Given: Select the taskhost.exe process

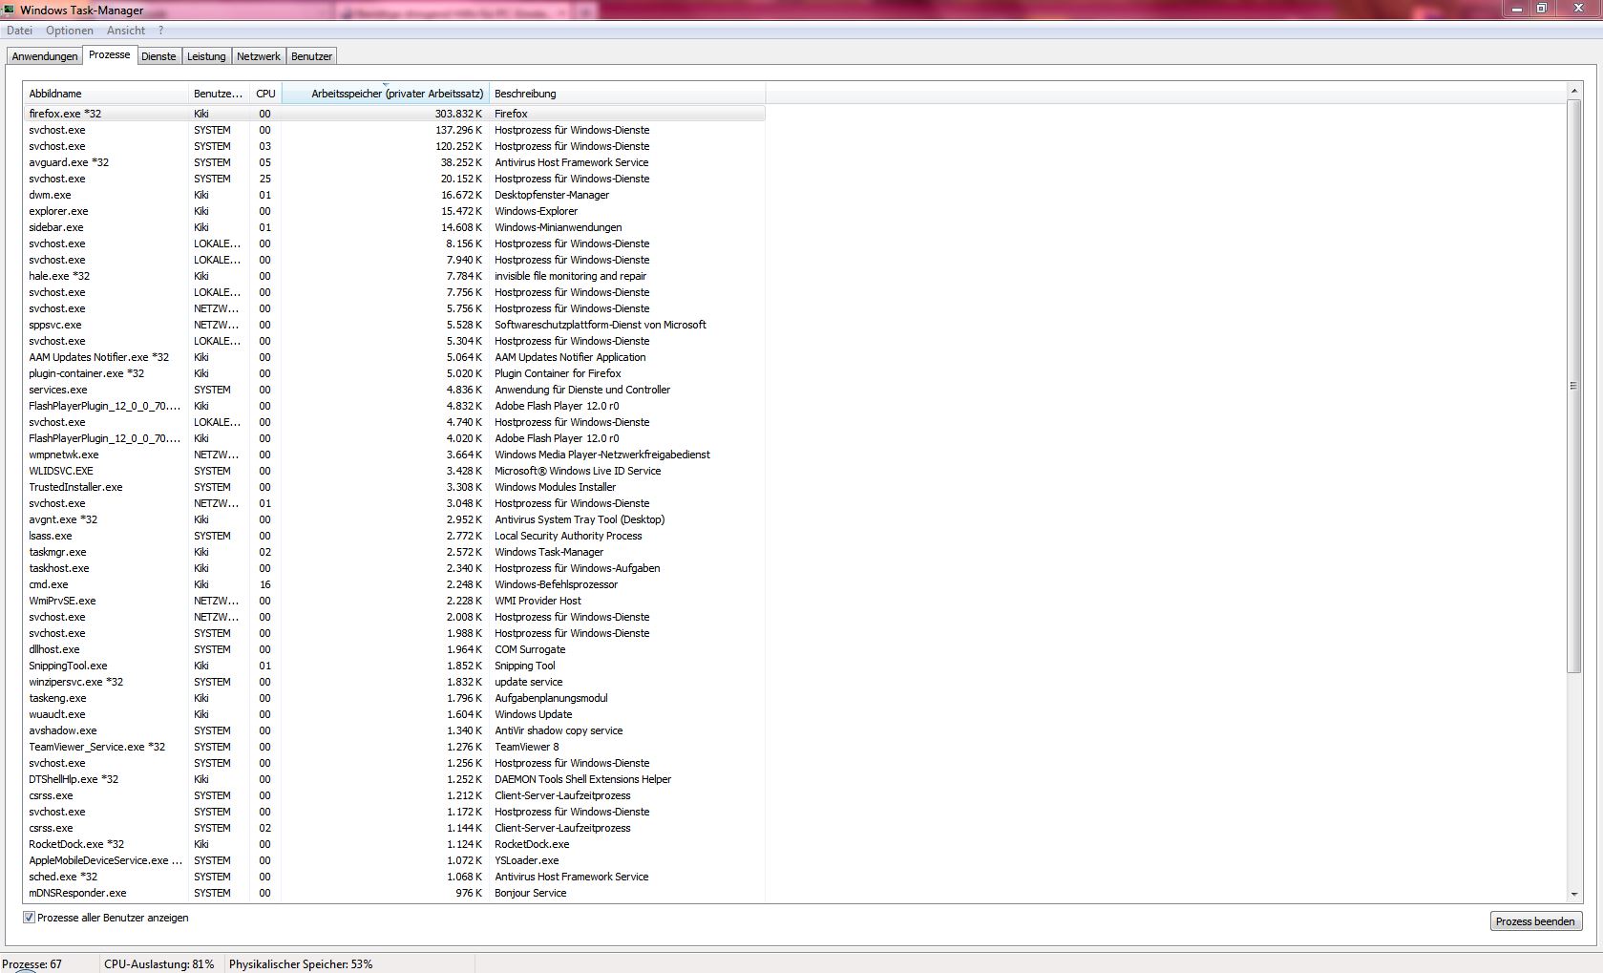Looking at the screenshot, I should pyautogui.click(x=393, y=568).
